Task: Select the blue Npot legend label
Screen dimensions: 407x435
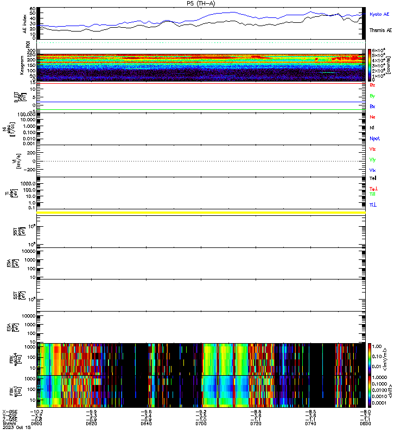Action: click(x=374, y=139)
